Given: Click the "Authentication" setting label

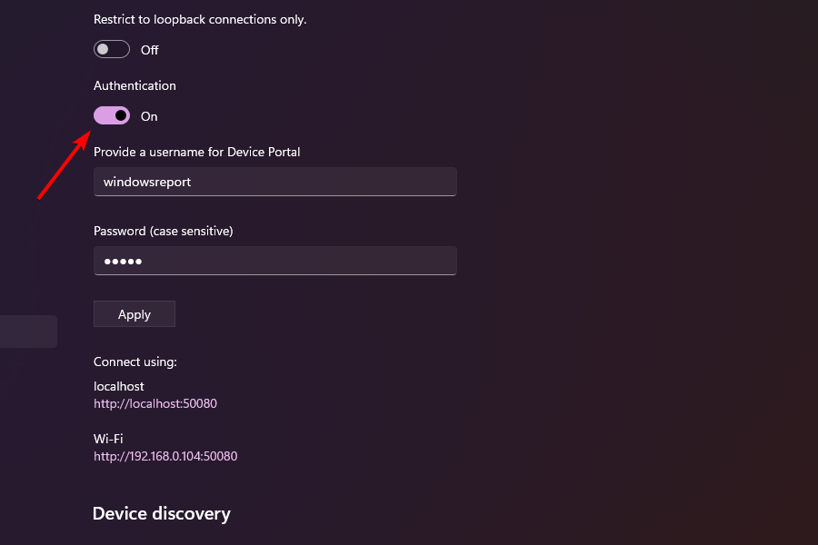Looking at the screenshot, I should (x=135, y=85).
